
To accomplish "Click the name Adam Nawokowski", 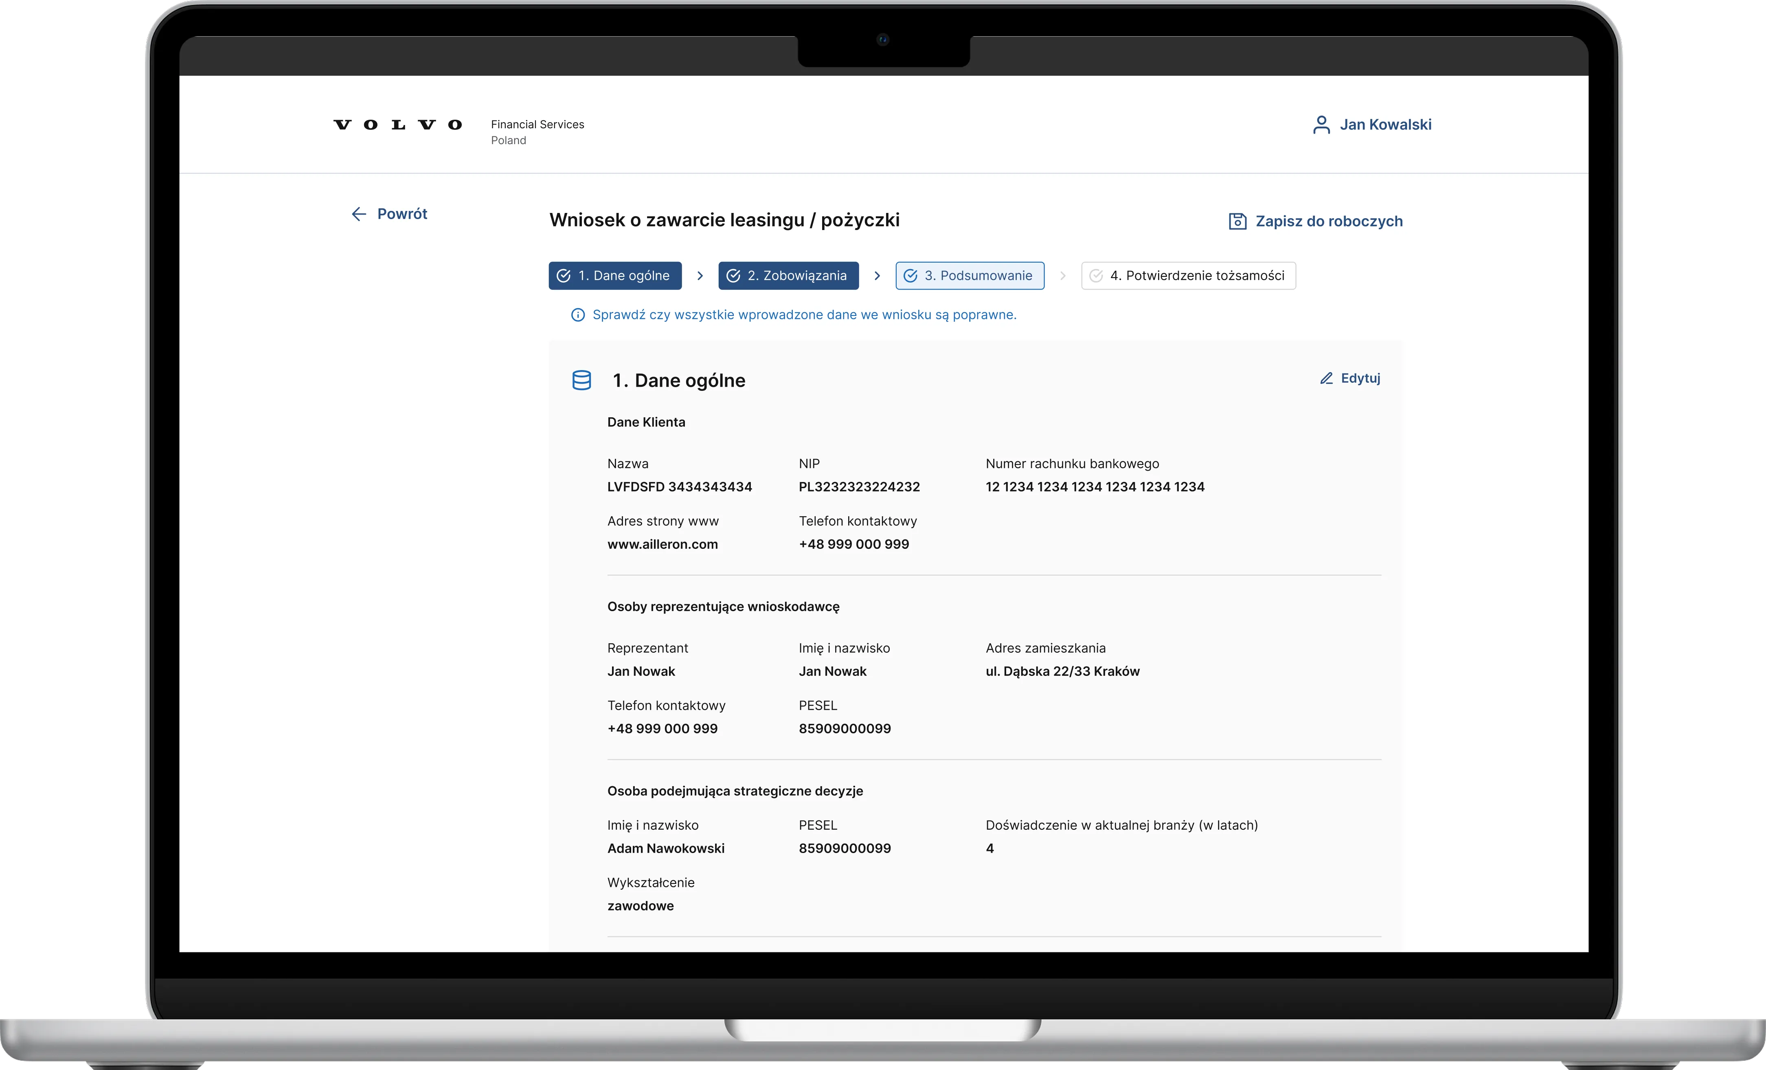I will (667, 849).
